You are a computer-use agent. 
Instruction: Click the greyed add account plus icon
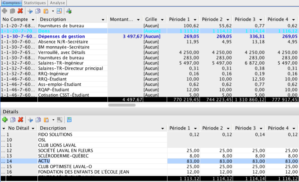pyautogui.click(x=5, y=11)
